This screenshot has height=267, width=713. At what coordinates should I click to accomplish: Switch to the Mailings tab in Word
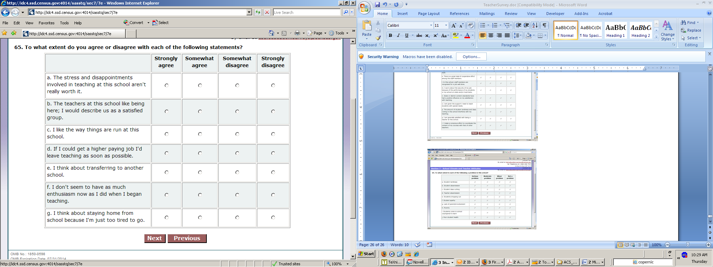[487, 14]
